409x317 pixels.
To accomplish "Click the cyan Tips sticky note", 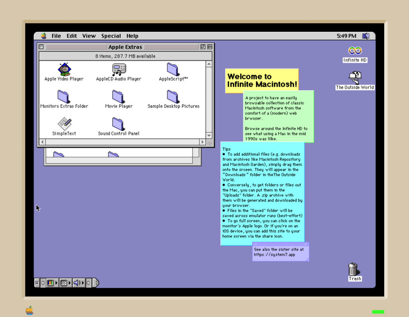I will (262, 193).
